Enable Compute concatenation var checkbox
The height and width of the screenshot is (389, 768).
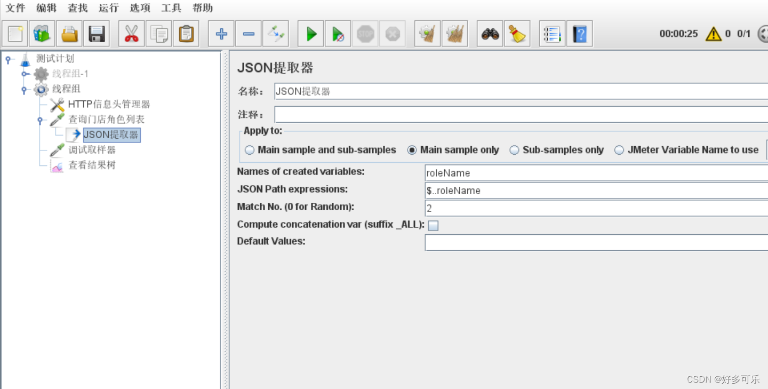(x=433, y=226)
